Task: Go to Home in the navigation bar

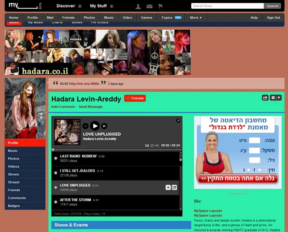Action: [x=14, y=18]
